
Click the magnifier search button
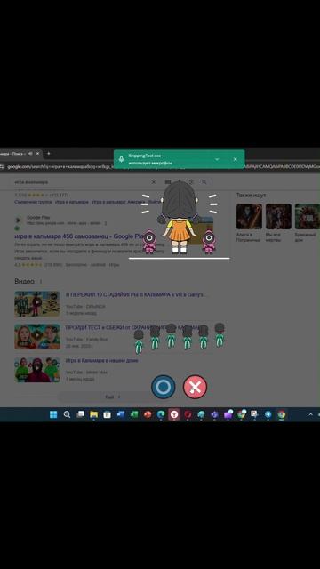204,181
